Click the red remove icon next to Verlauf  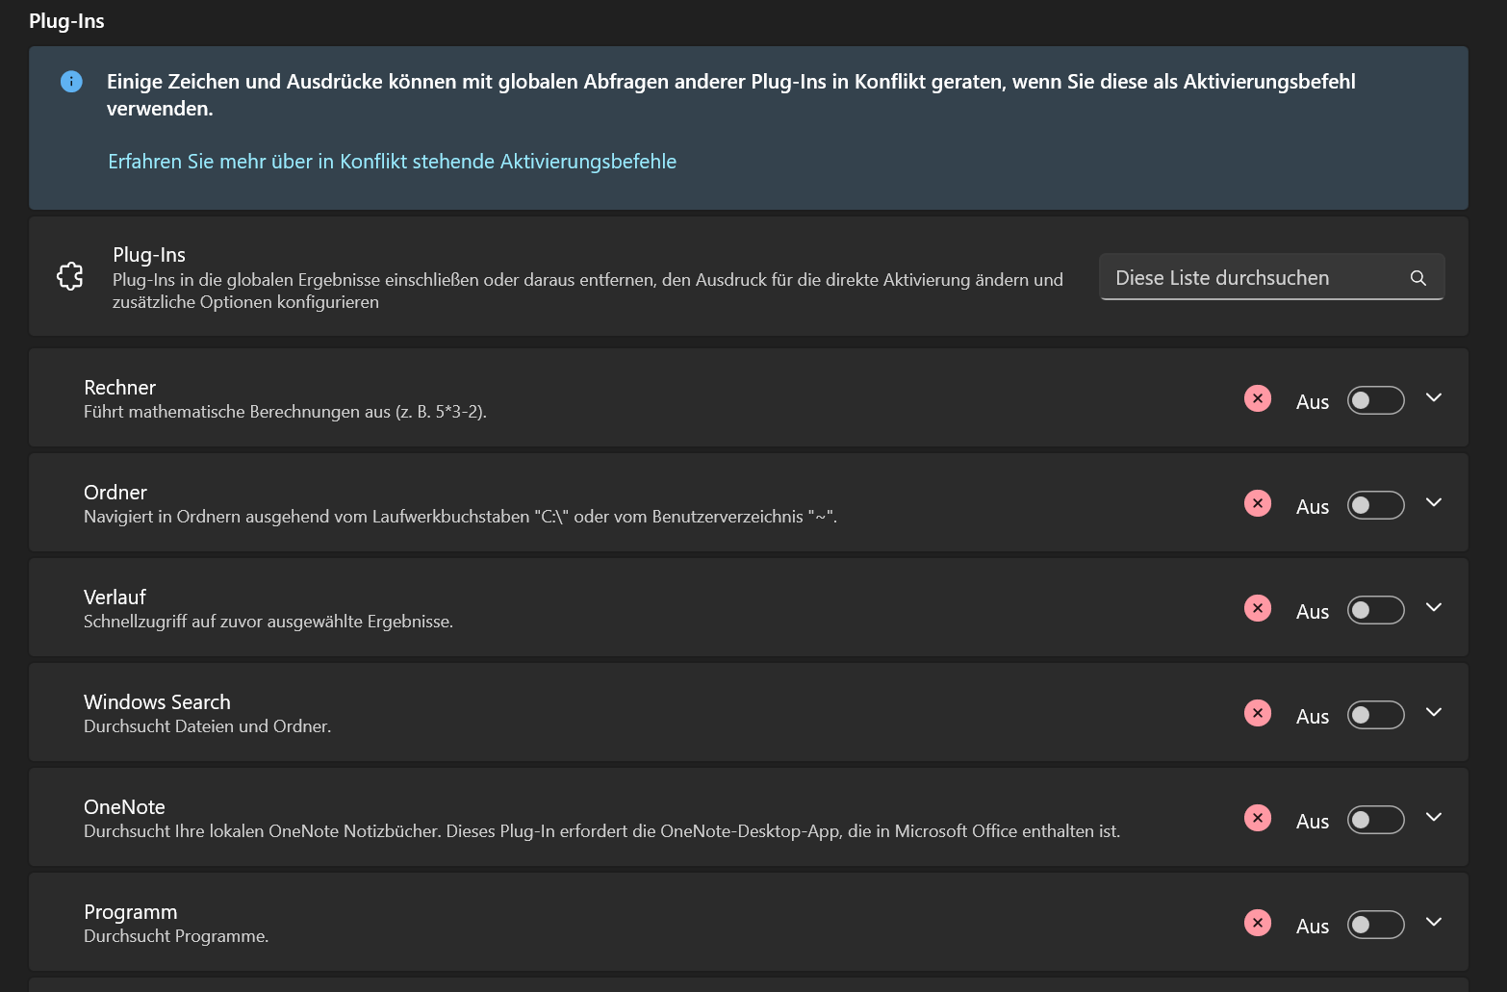point(1257,607)
